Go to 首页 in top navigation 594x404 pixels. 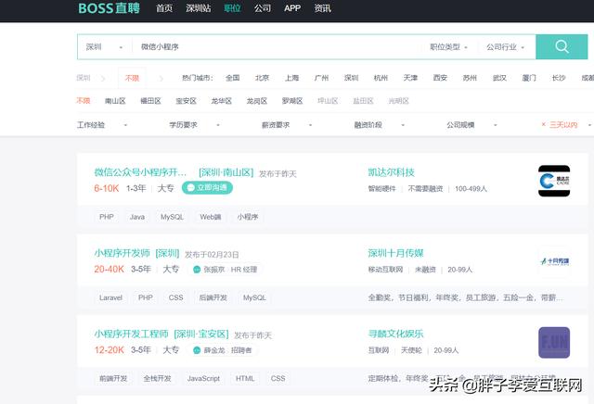click(164, 8)
